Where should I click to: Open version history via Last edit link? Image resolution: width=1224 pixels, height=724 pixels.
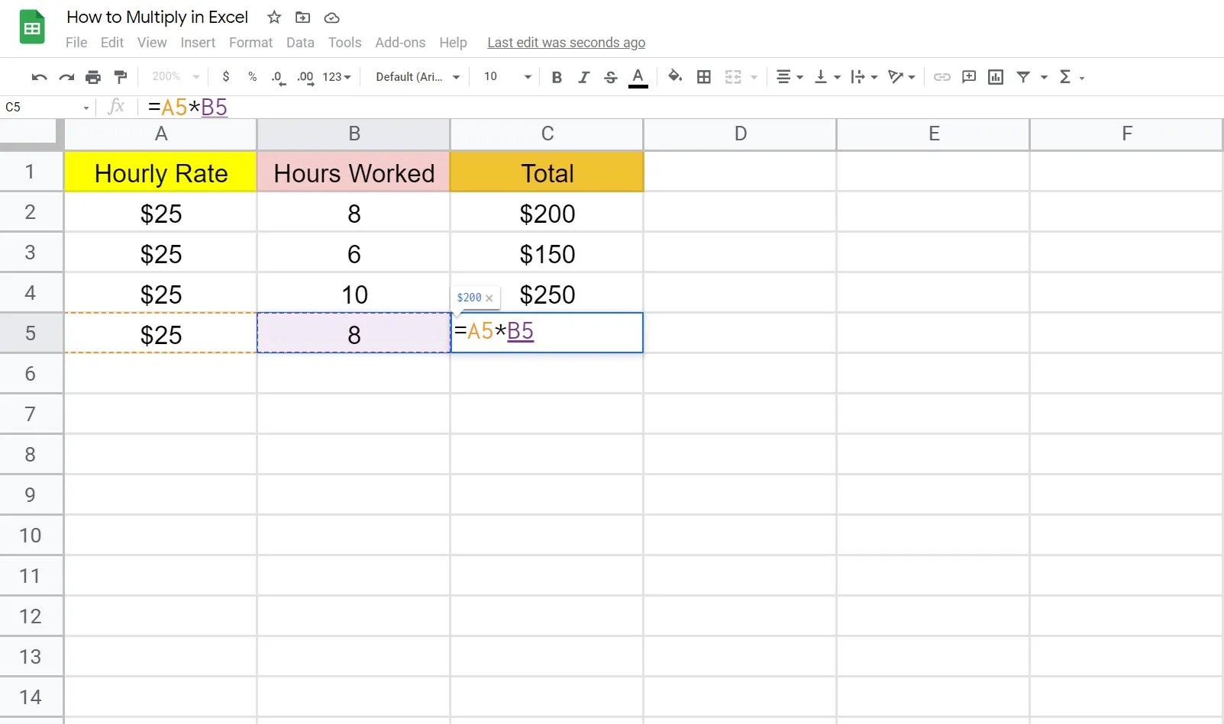click(x=566, y=43)
